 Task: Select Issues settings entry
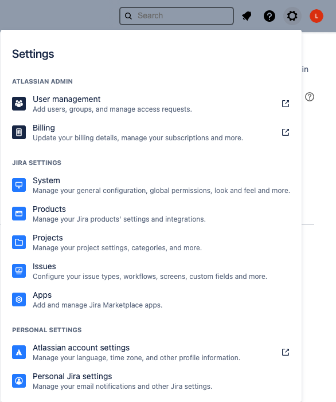click(x=151, y=271)
